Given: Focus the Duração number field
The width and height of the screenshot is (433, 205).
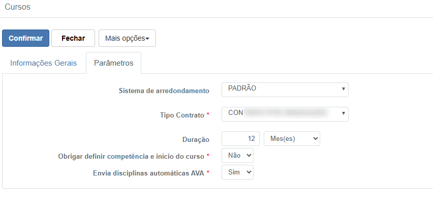Looking at the screenshot, I should coord(241,138).
